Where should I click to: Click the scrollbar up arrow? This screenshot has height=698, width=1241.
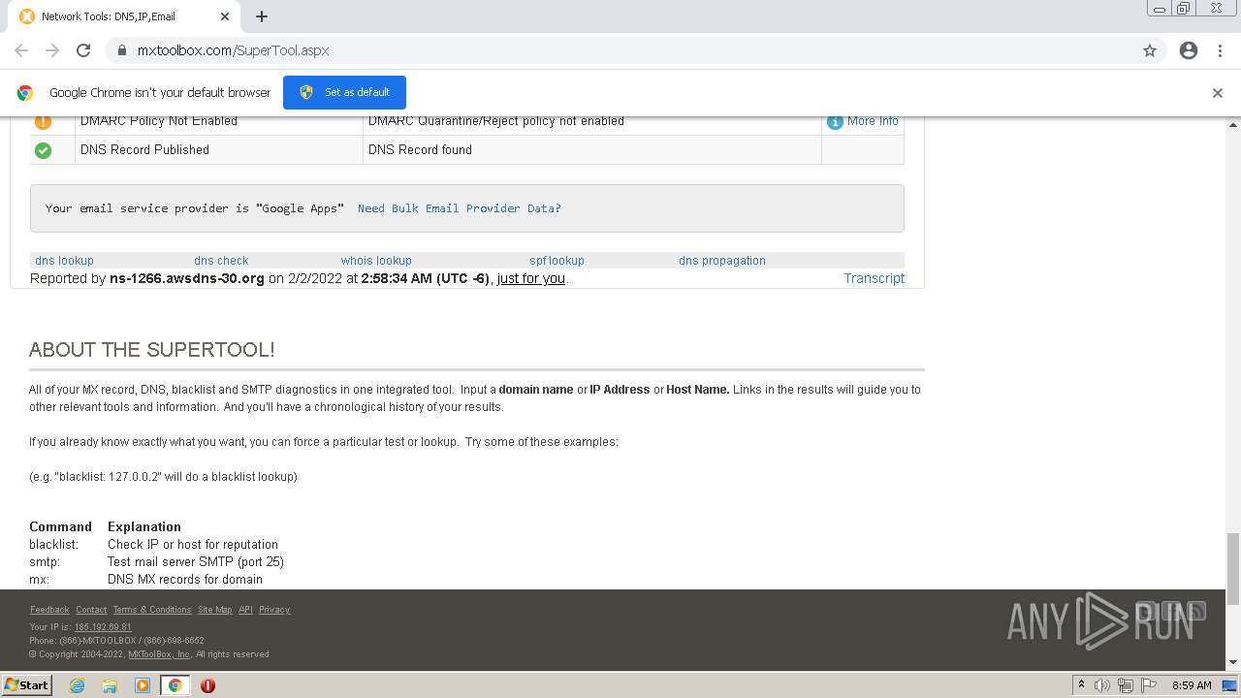click(1233, 125)
